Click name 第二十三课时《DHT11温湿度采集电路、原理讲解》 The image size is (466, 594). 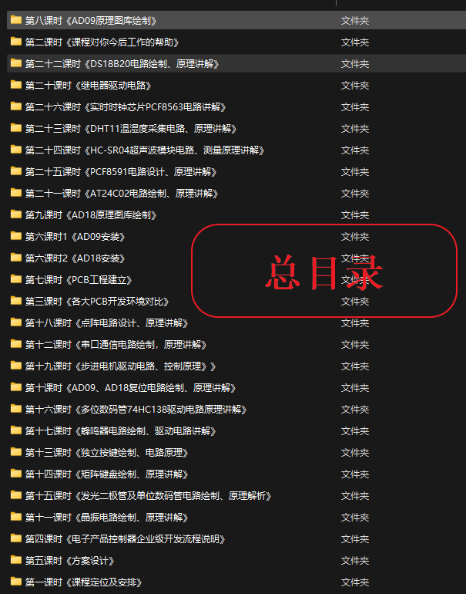[x=131, y=128]
